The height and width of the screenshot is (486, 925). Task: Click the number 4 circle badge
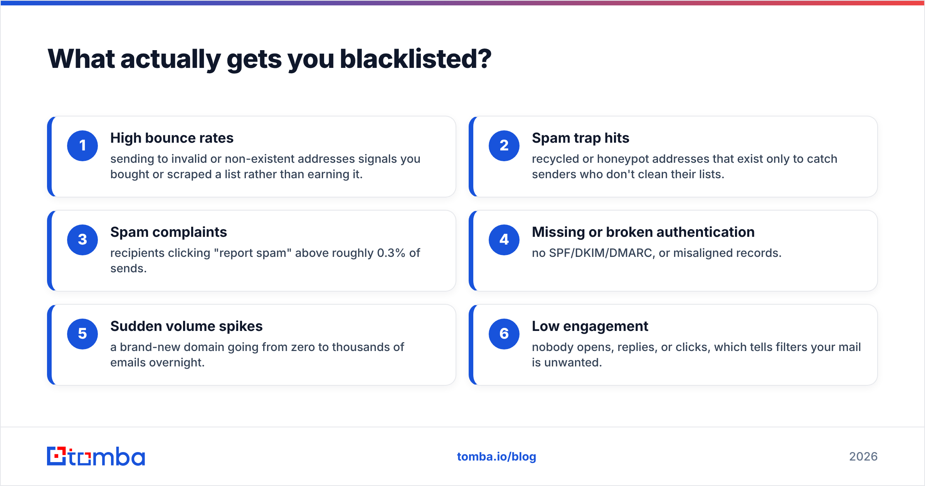(504, 240)
